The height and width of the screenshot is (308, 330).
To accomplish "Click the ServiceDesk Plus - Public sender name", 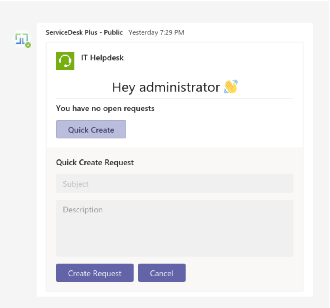I will 84,32.
